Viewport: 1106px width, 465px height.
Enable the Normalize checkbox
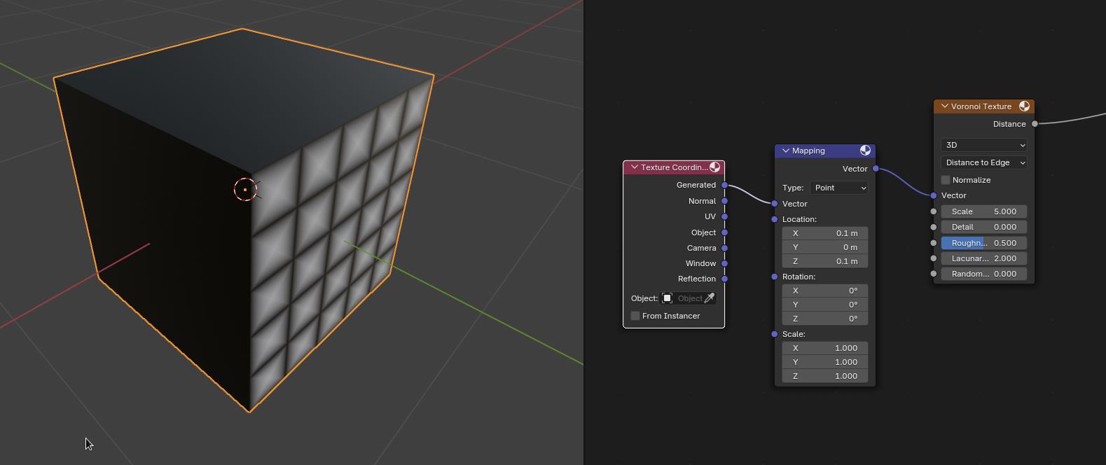[946, 180]
